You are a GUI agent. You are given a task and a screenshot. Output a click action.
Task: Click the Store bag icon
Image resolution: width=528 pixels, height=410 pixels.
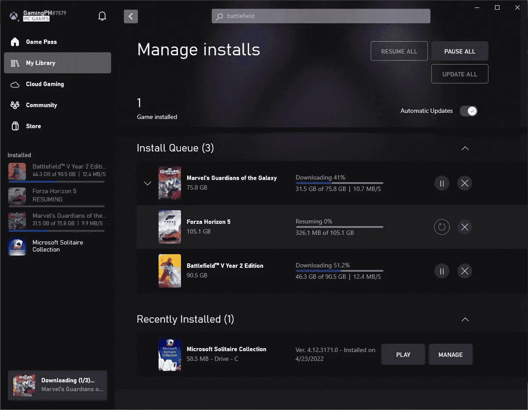point(15,126)
